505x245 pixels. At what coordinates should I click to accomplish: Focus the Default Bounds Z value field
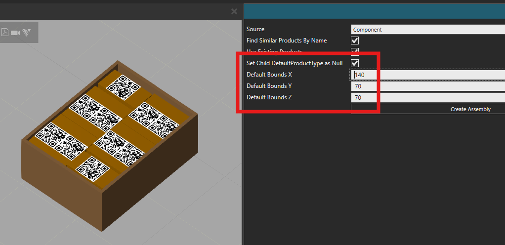pyautogui.click(x=427, y=98)
